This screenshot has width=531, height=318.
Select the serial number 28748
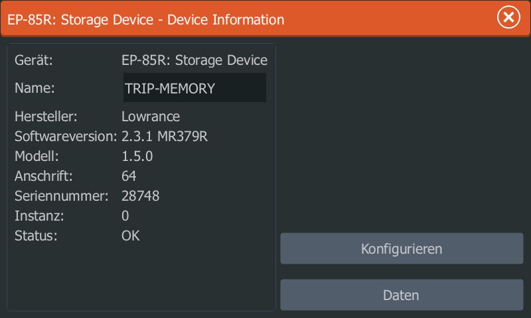(x=140, y=196)
